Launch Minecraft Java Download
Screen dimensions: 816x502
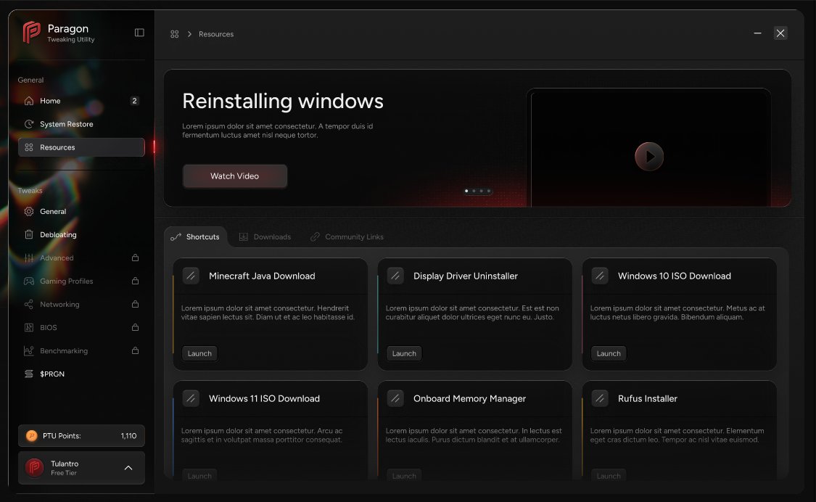(200, 353)
